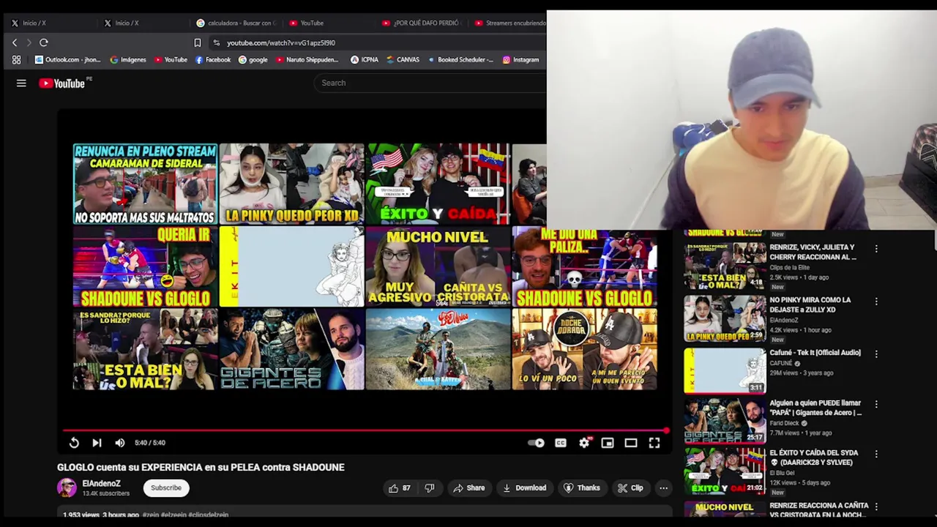Open ElAndenoZ channel avatar
The image size is (937, 527).
coord(67,488)
